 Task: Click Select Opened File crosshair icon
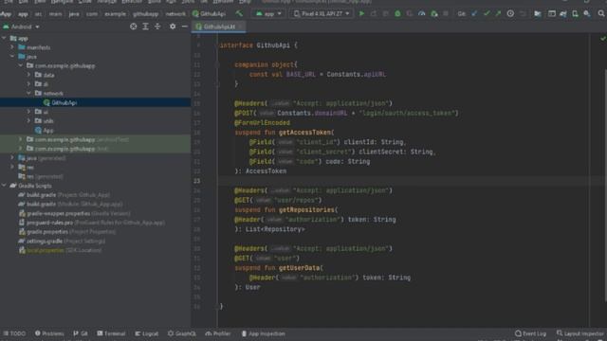coord(133,27)
